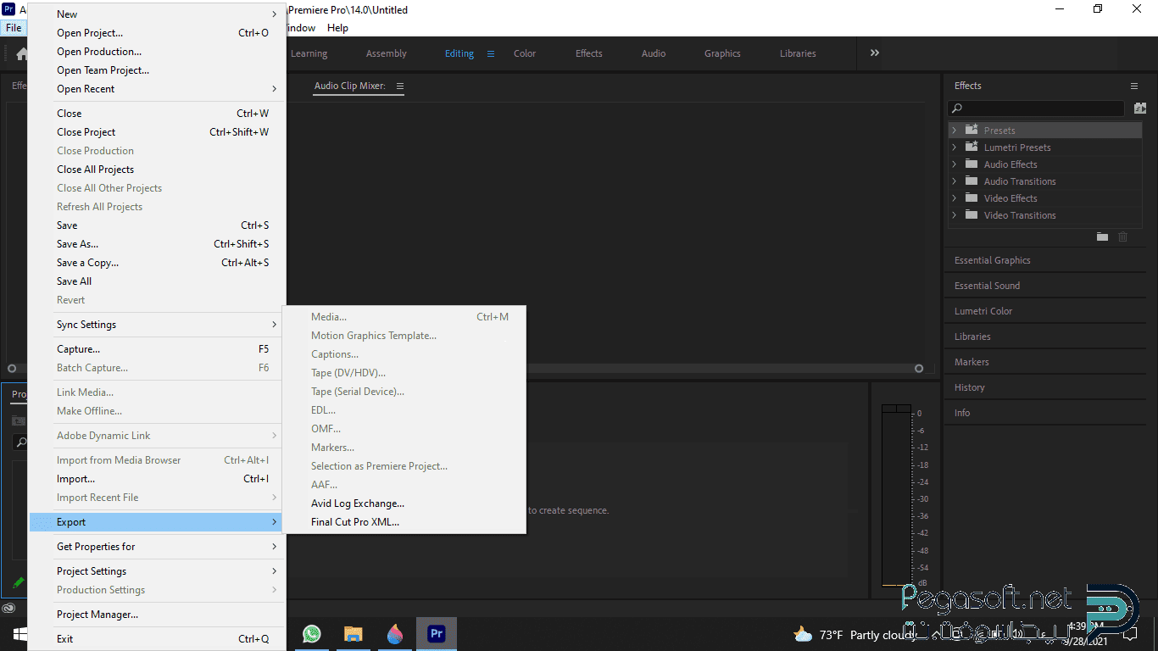Click the Creative Cloud icon at bottom left
This screenshot has height=651, width=1158.
[8, 608]
